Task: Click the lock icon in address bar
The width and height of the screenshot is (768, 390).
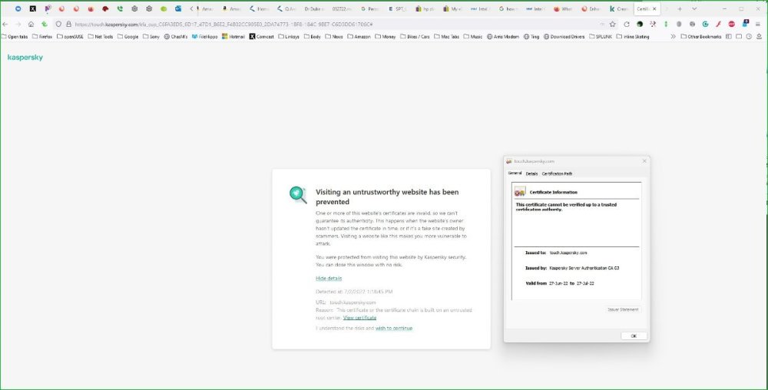Action: (69, 24)
